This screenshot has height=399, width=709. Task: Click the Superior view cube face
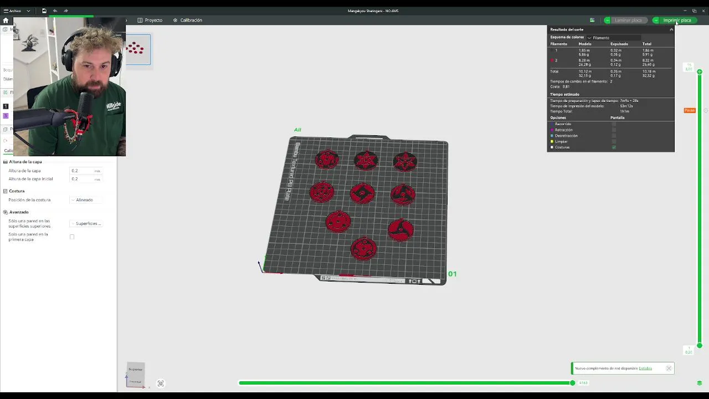(x=135, y=370)
